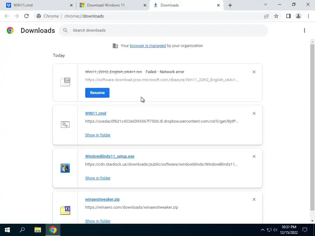Resume the failed Win11 ISO download
315x236 pixels.
point(97,93)
